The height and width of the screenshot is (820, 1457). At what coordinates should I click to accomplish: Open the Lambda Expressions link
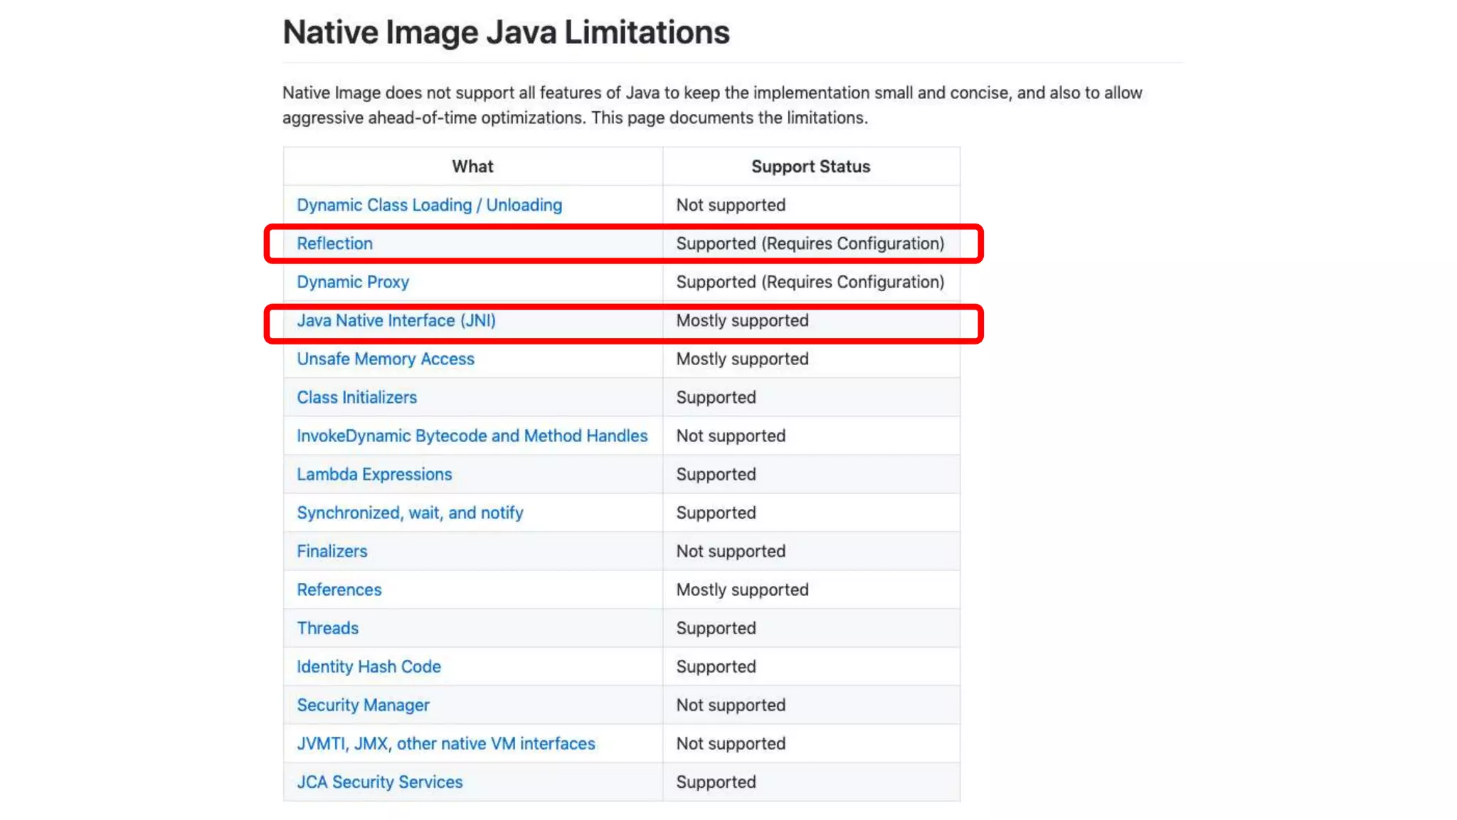(x=374, y=474)
